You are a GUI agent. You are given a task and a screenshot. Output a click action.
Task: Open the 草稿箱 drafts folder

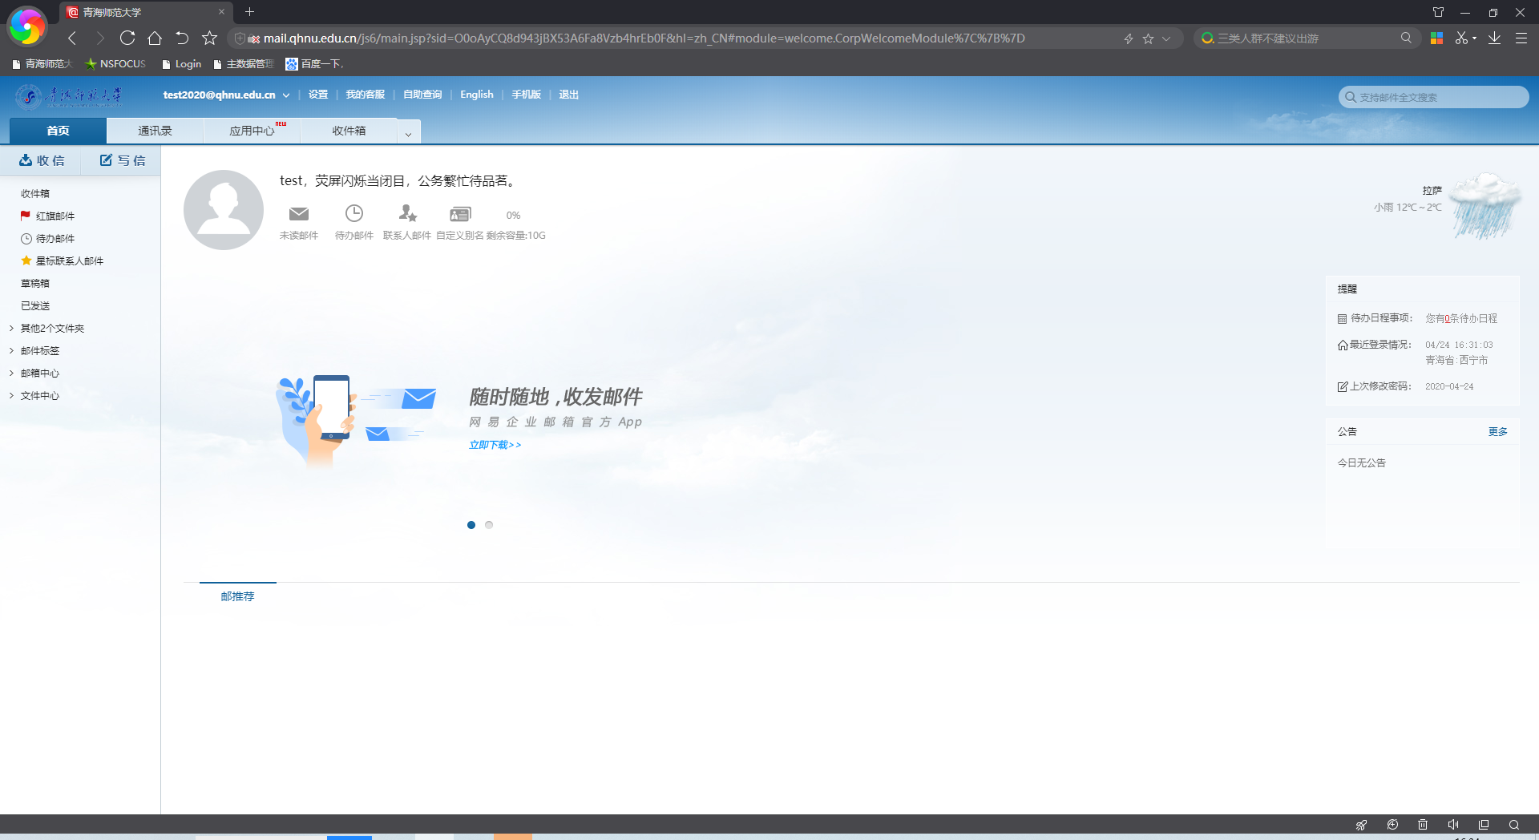35,283
